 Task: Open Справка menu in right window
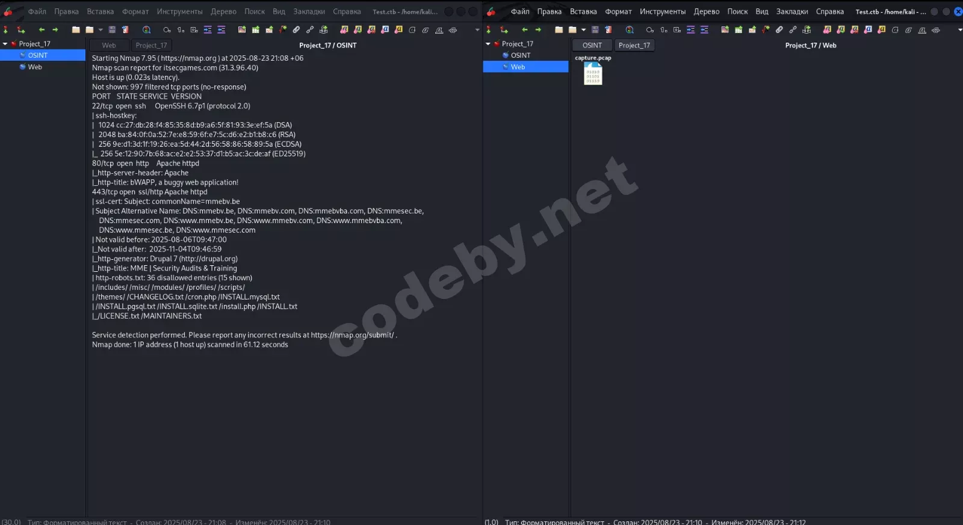click(x=830, y=11)
